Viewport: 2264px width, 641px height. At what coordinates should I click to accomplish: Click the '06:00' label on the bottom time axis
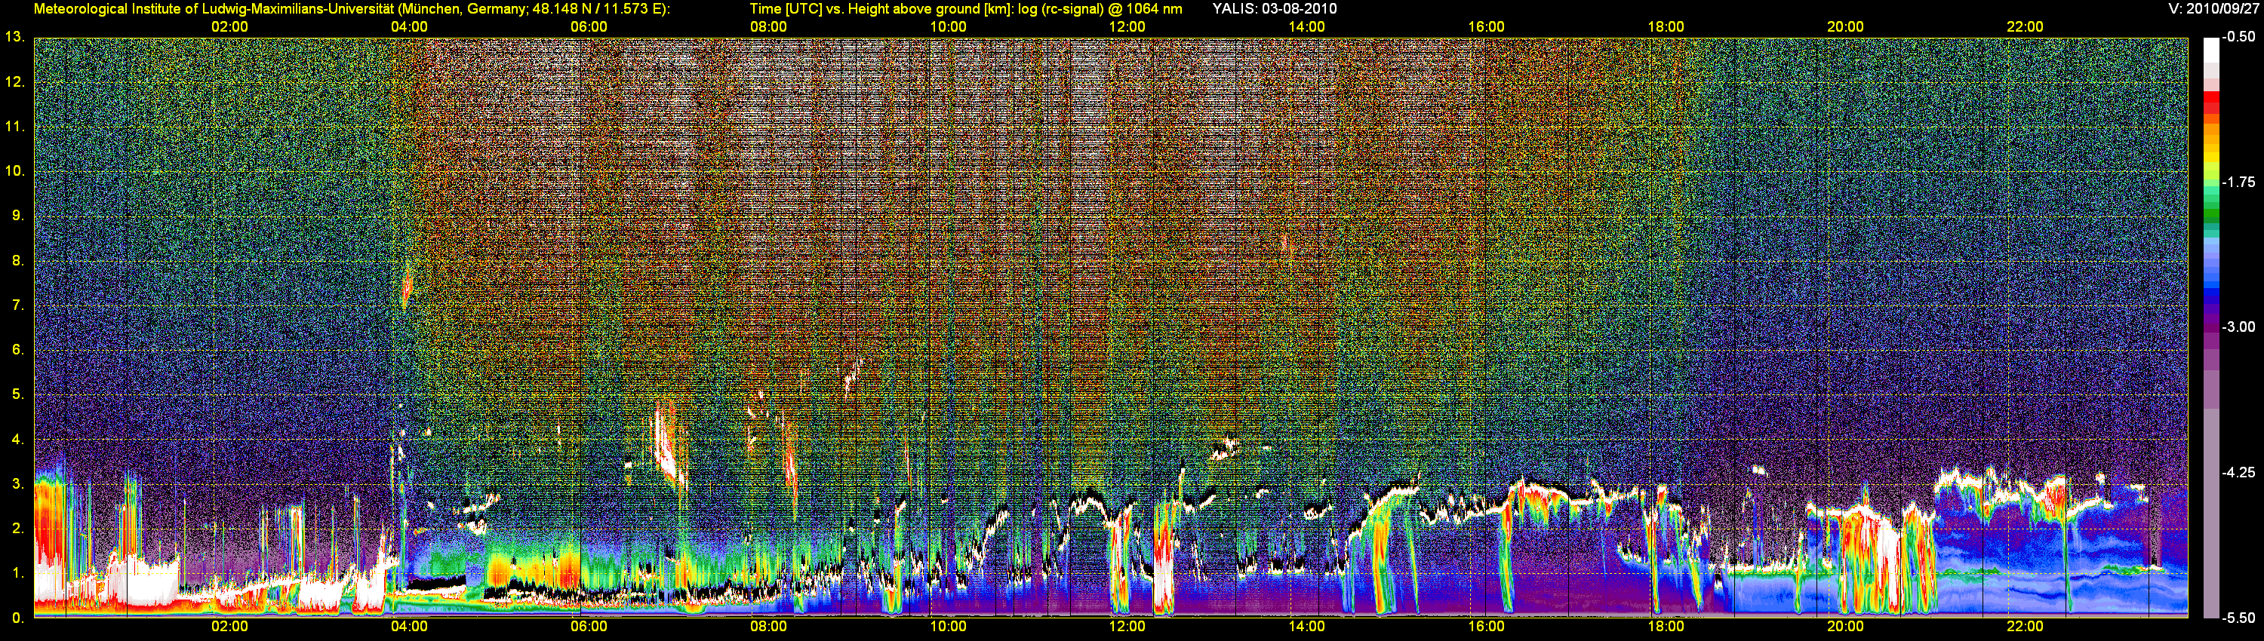coord(589,627)
